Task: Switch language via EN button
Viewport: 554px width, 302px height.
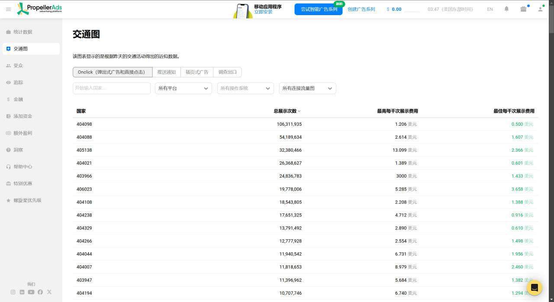Action: [490, 9]
